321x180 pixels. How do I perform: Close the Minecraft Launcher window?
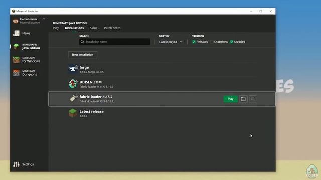[x=271, y=11]
